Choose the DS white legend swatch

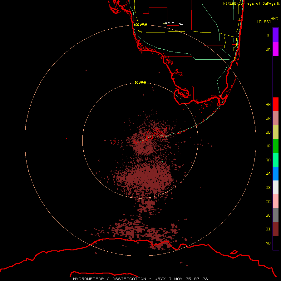(x=276, y=187)
